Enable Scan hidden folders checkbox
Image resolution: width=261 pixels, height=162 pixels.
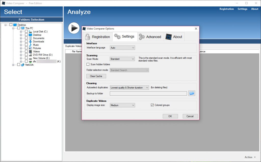pyautogui.click(x=88, y=64)
